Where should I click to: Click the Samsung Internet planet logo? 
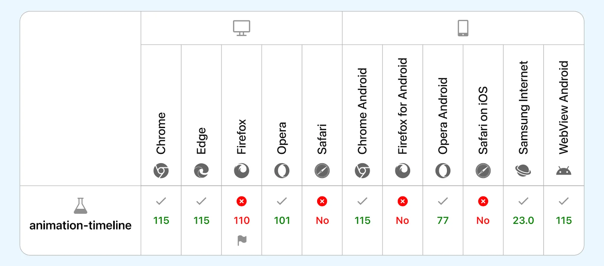523,171
